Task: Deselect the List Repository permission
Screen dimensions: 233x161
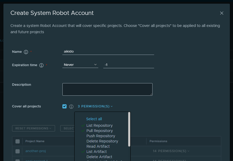Action: 99,125
